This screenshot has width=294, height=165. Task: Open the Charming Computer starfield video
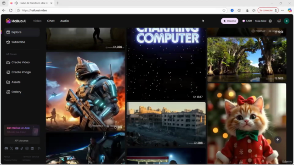pos(166,64)
